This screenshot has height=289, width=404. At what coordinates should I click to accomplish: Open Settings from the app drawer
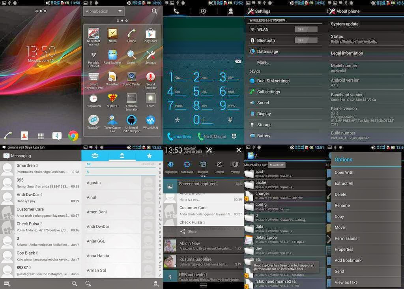tap(150, 57)
